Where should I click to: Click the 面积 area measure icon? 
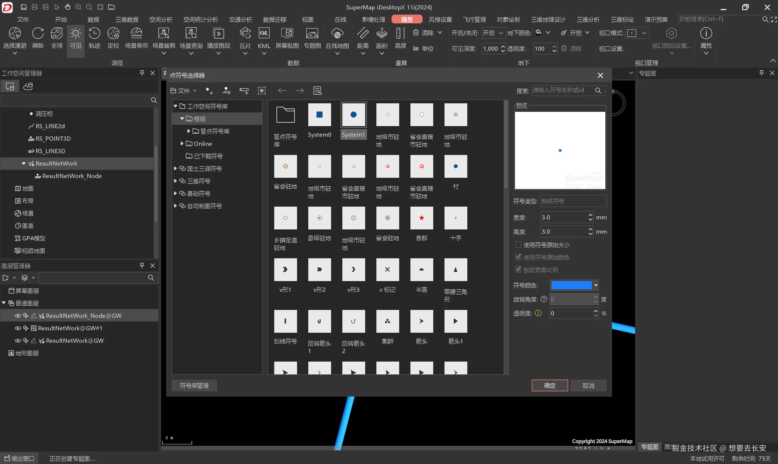(382, 33)
